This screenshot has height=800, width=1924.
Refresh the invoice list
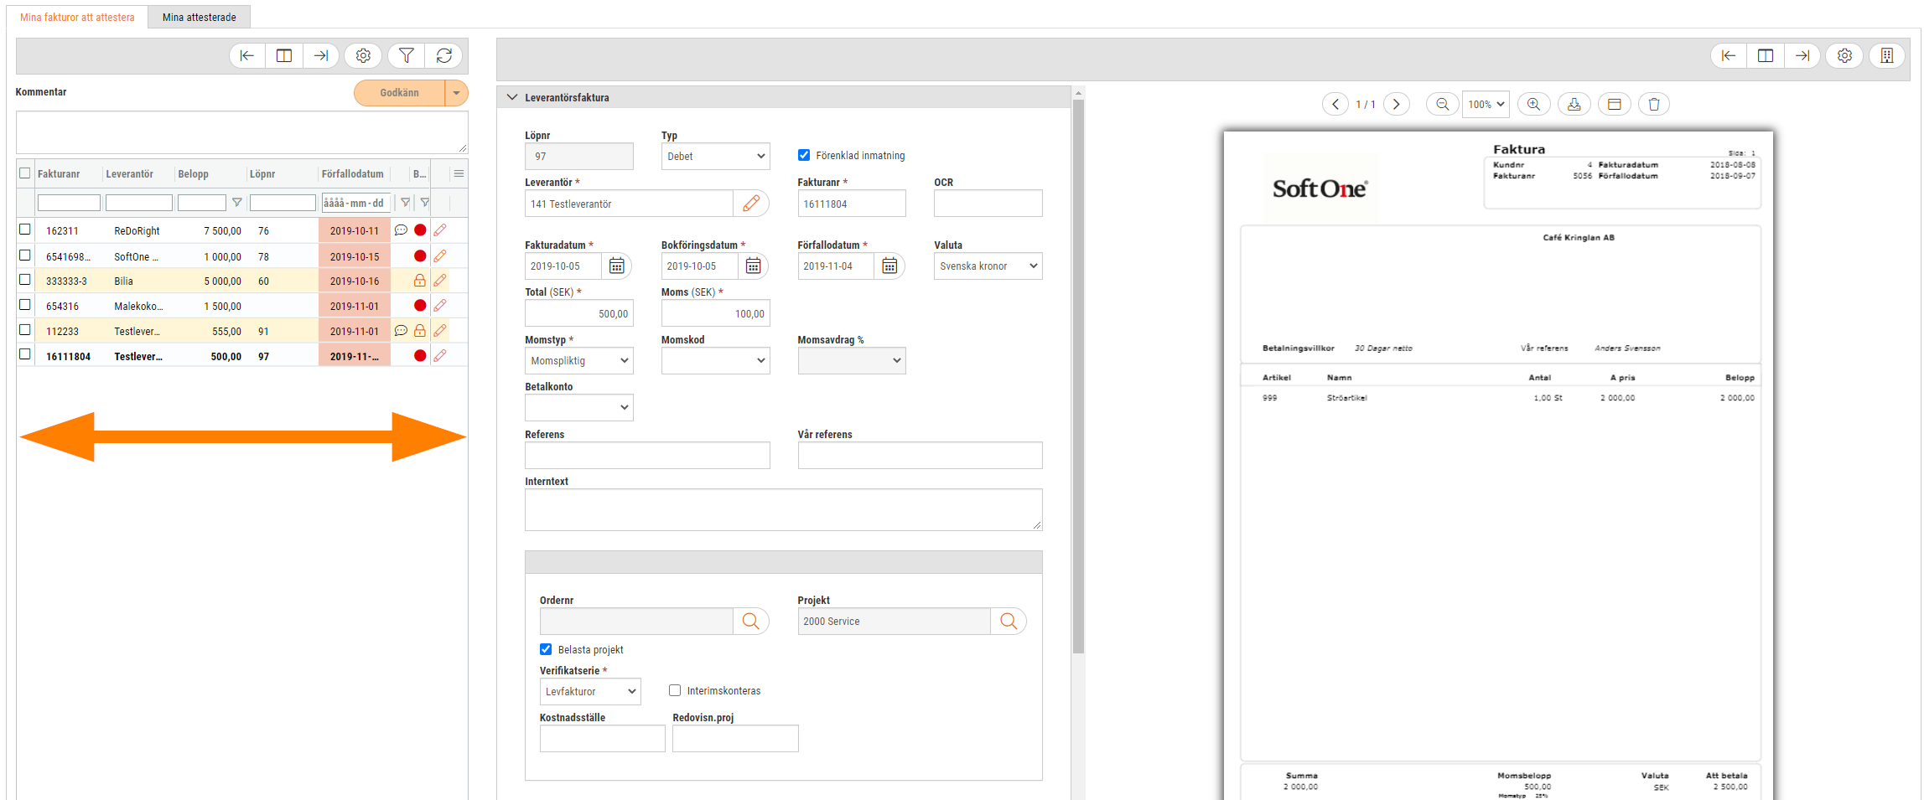(444, 55)
